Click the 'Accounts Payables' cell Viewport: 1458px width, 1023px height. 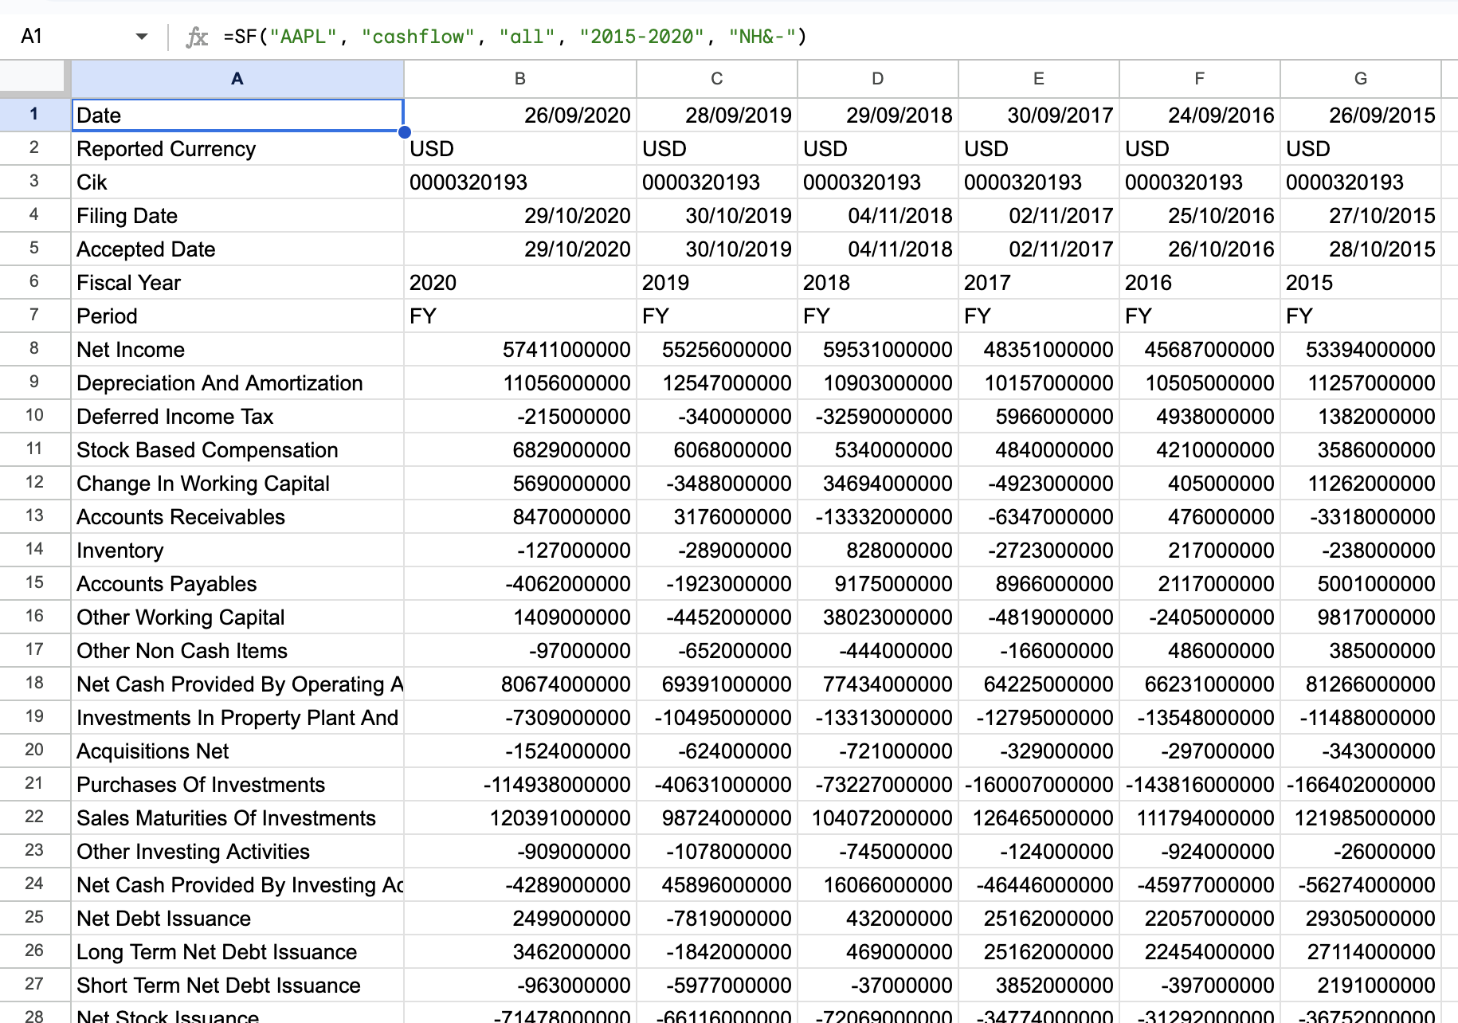(237, 584)
